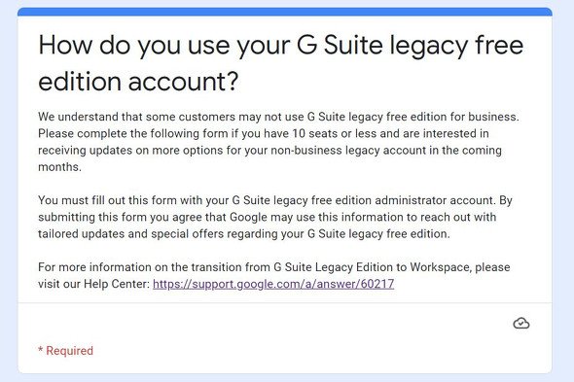
Task: Click the red asterisk before Required
Action: (41, 349)
